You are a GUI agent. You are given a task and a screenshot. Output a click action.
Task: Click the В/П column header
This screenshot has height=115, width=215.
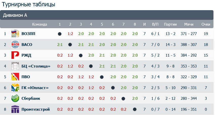tap(155, 24)
